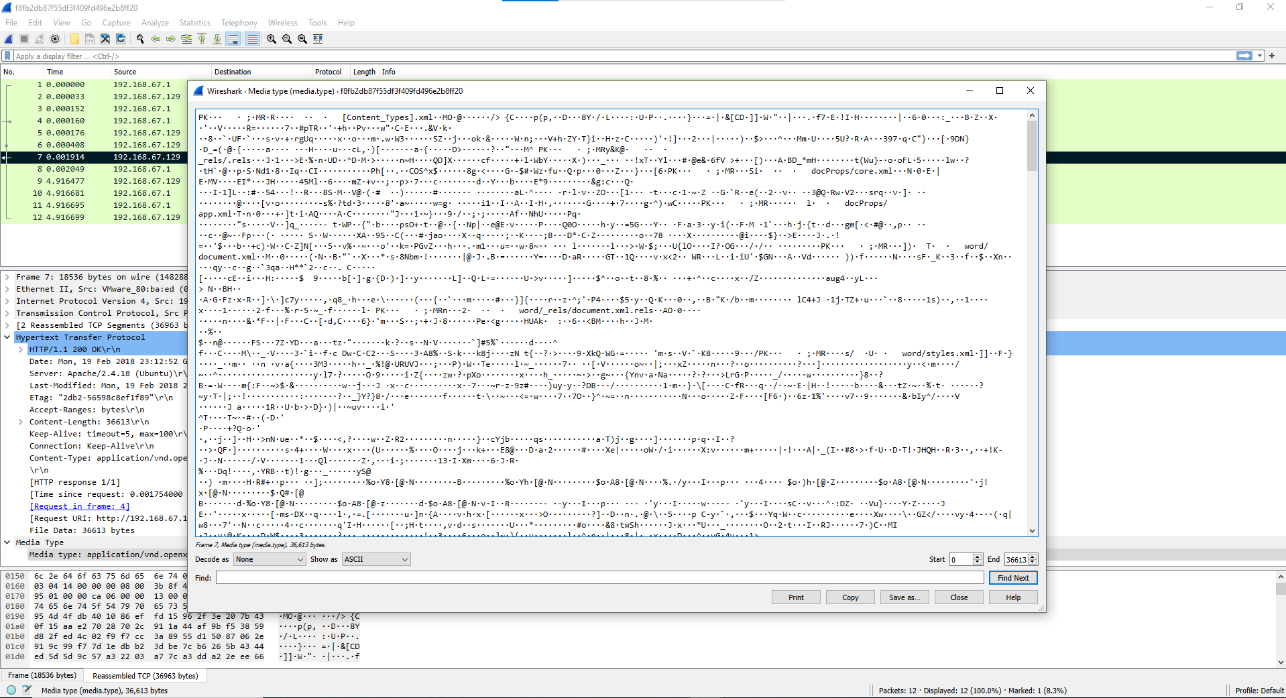Click the Save as... button
This screenshot has width=1286, height=698.
pos(904,597)
